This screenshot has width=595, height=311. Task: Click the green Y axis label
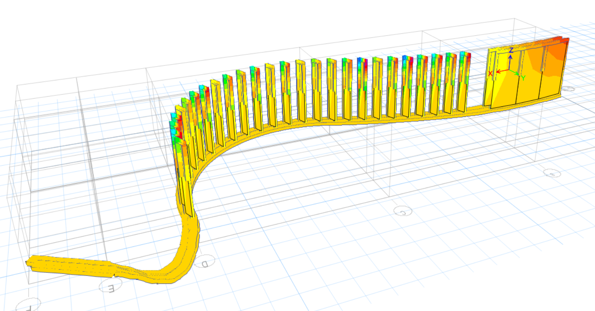pyautogui.click(x=523, y=77)
